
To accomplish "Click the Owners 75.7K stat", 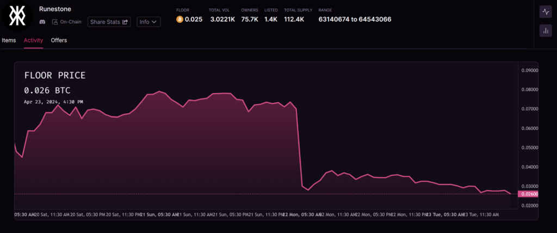I will pyautogui.click(x=249, y=20).
